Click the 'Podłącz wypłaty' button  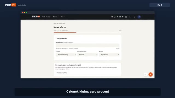coord(62,73)
